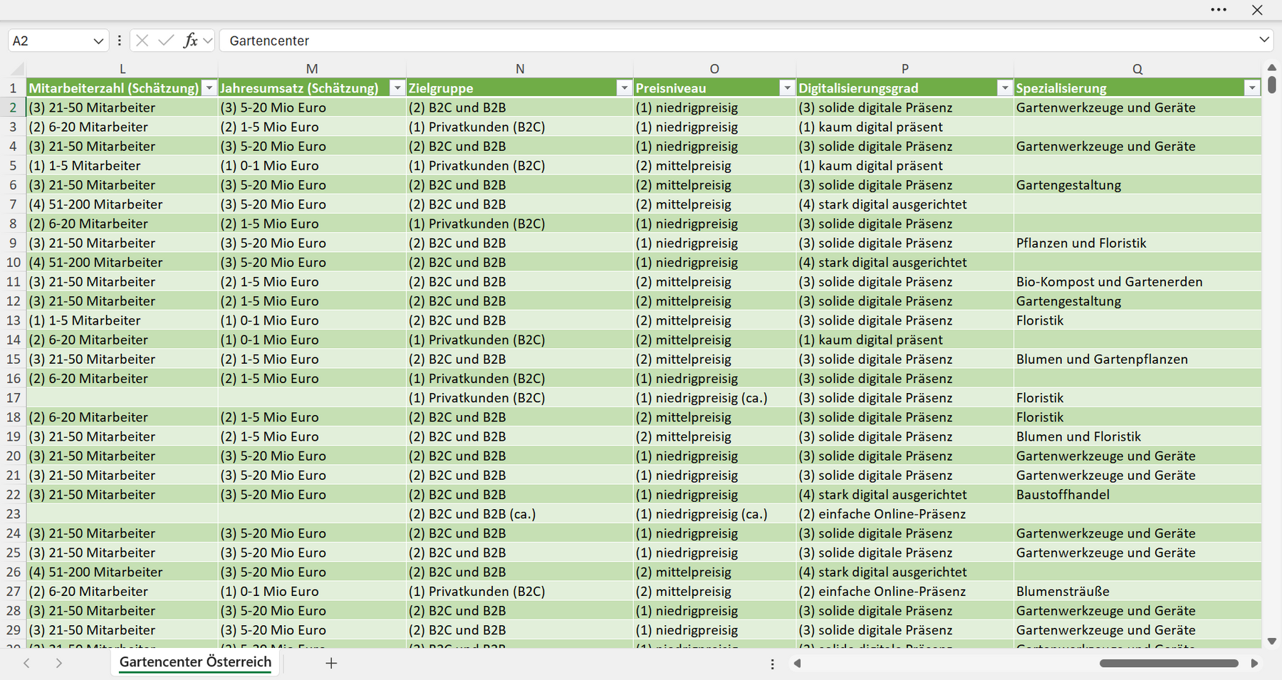Select column O header
1282x680 pixels.
tap(714, 69)
